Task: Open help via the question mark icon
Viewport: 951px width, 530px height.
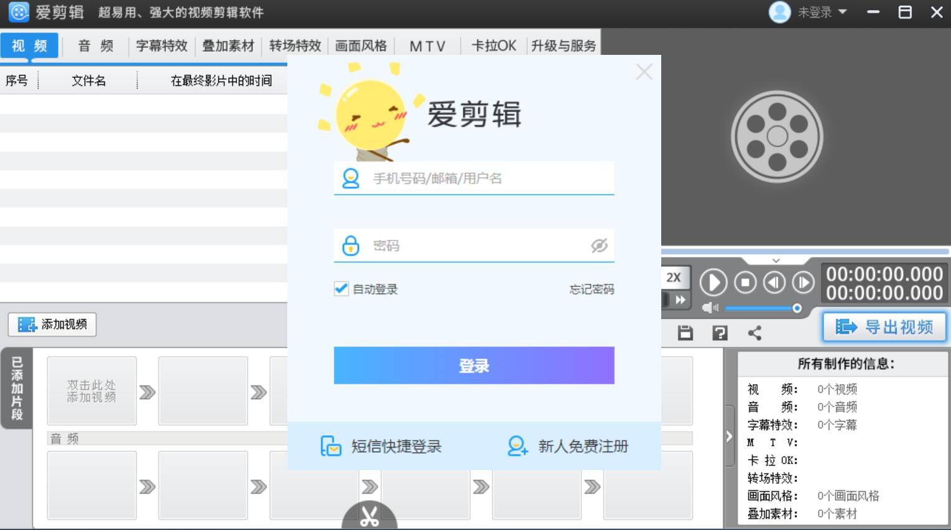Action: click(x=719, y=332)
